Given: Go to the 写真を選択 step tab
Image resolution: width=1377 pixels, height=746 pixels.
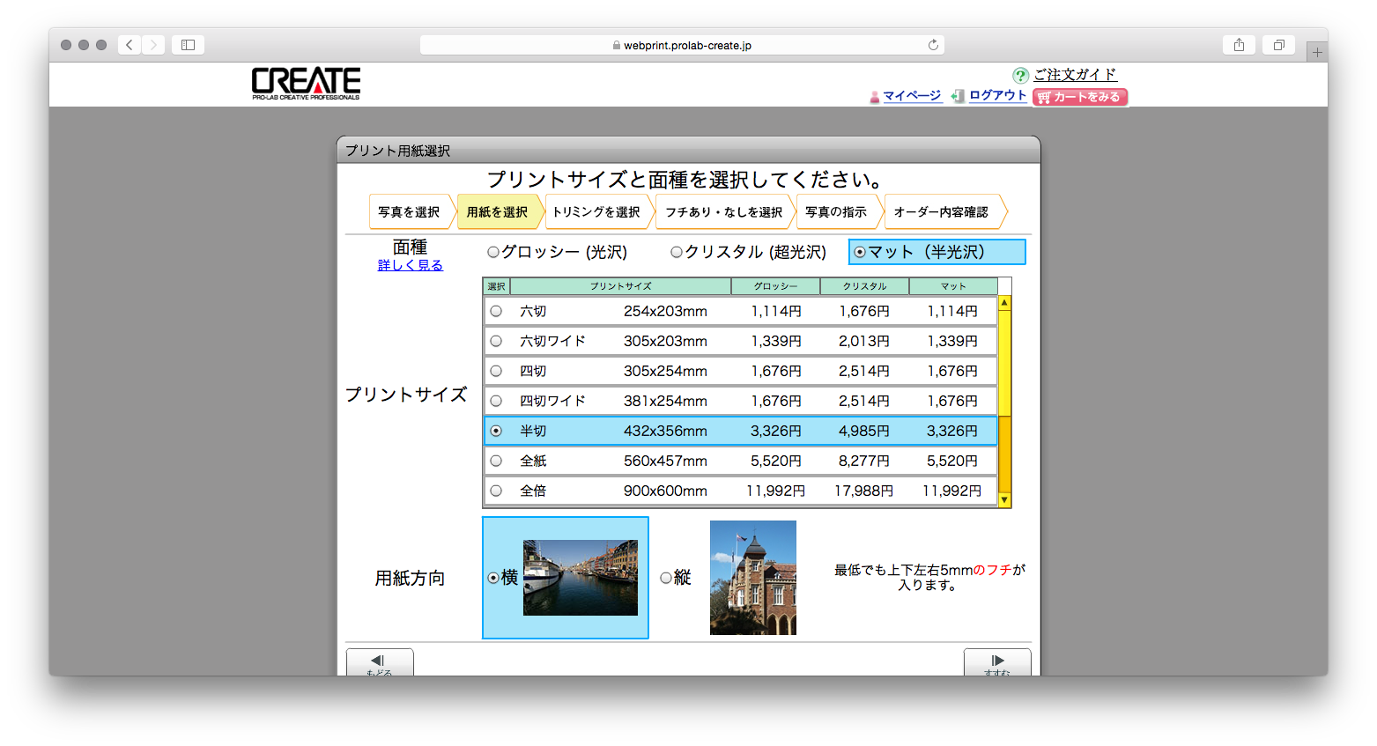Looking at the screenshot, I should click(x=409, y=212).
